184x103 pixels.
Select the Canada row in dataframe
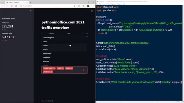64,45
